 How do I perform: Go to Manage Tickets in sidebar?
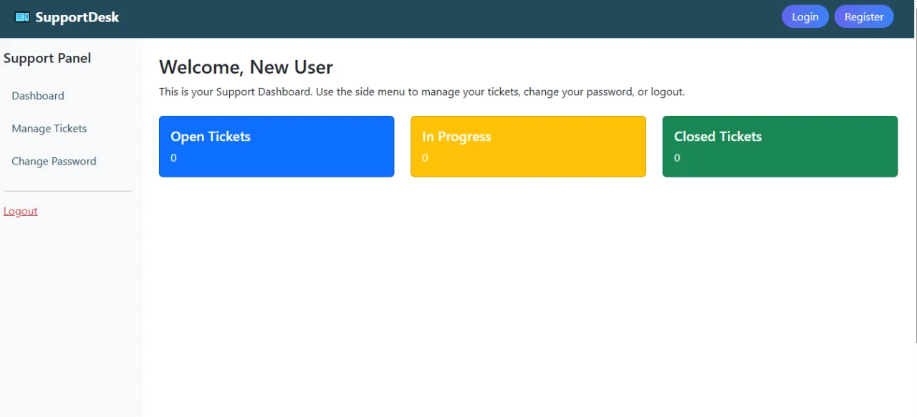[x=49, y=129]
